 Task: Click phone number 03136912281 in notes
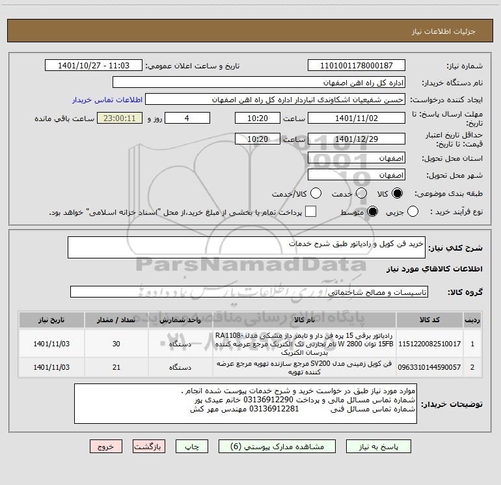[274, 409]
